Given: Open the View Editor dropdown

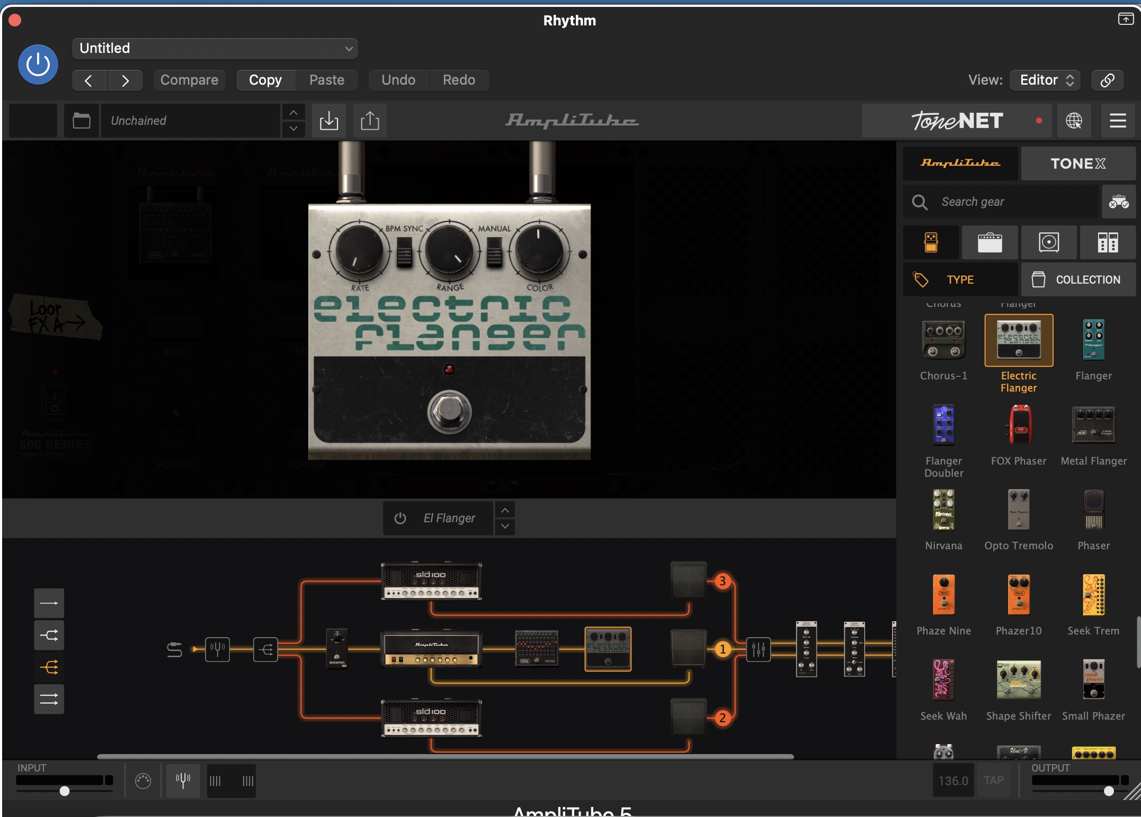Looking at the screenshot, I should coord(1046,80).
